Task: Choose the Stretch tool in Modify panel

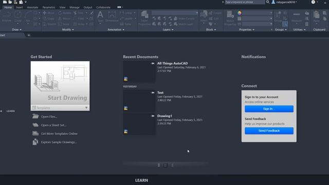Action: click(x=49, y=24)
